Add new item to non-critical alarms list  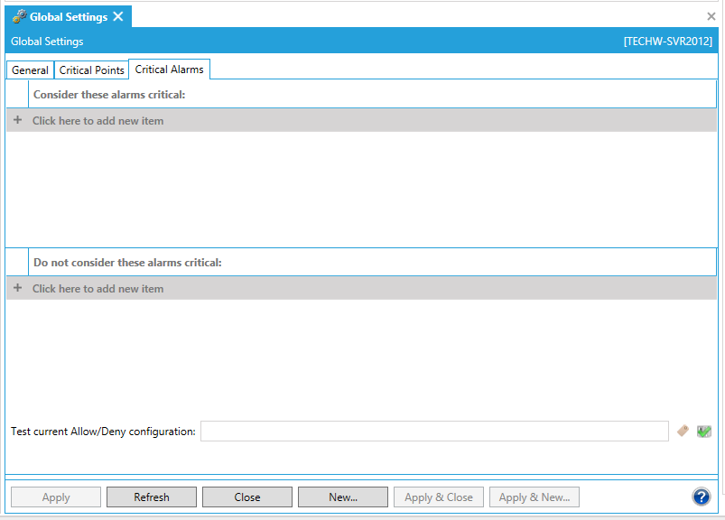pyautogui.click(x=98, y=289)
